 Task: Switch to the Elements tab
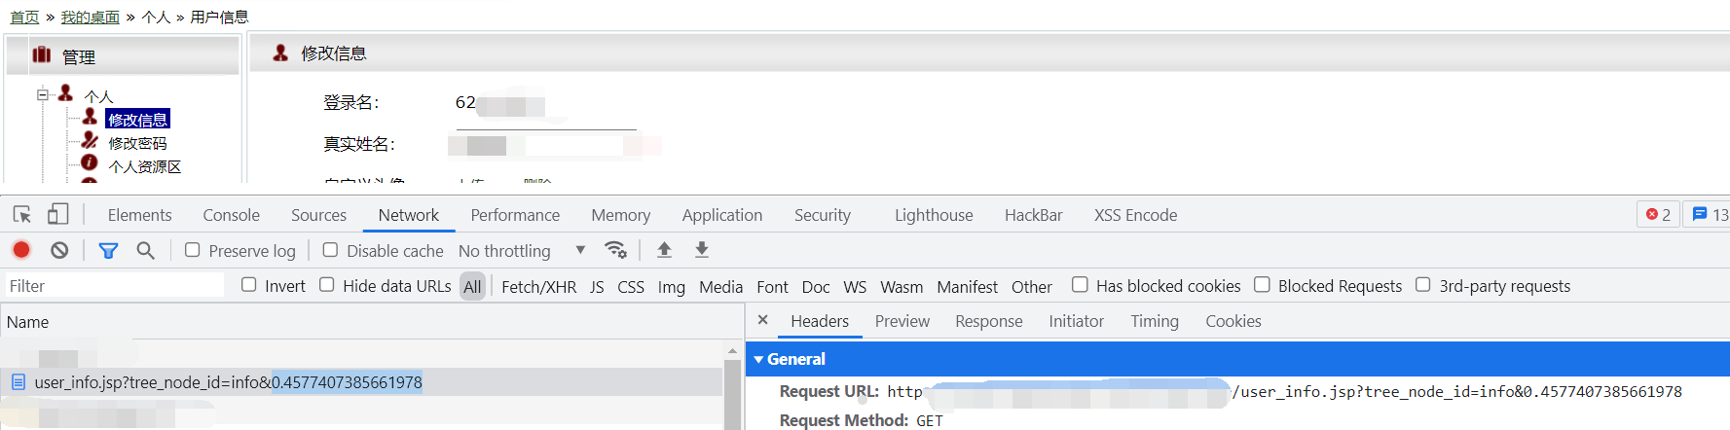pos(139,214)
